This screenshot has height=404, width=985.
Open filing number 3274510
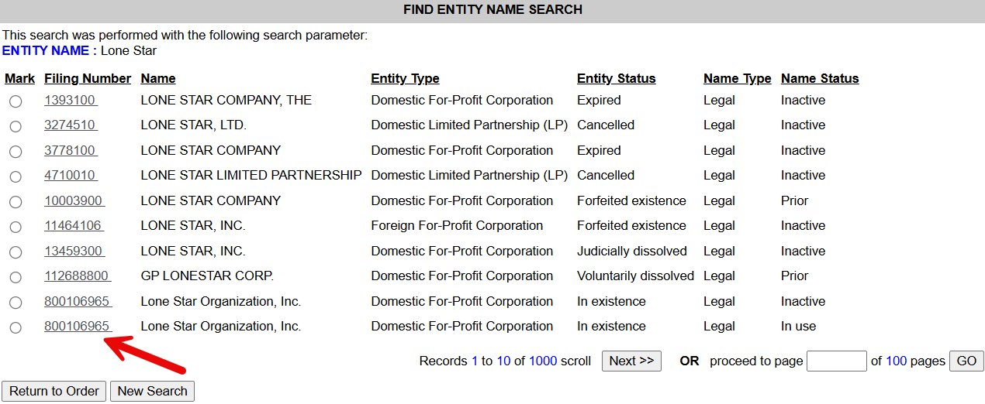coord(71,125)
